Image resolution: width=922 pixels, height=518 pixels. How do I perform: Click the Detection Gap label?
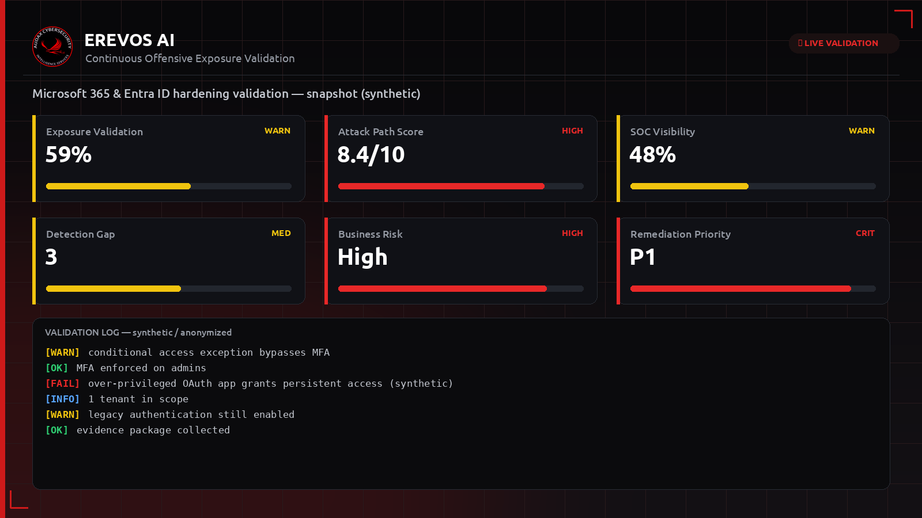coord(81,234)
